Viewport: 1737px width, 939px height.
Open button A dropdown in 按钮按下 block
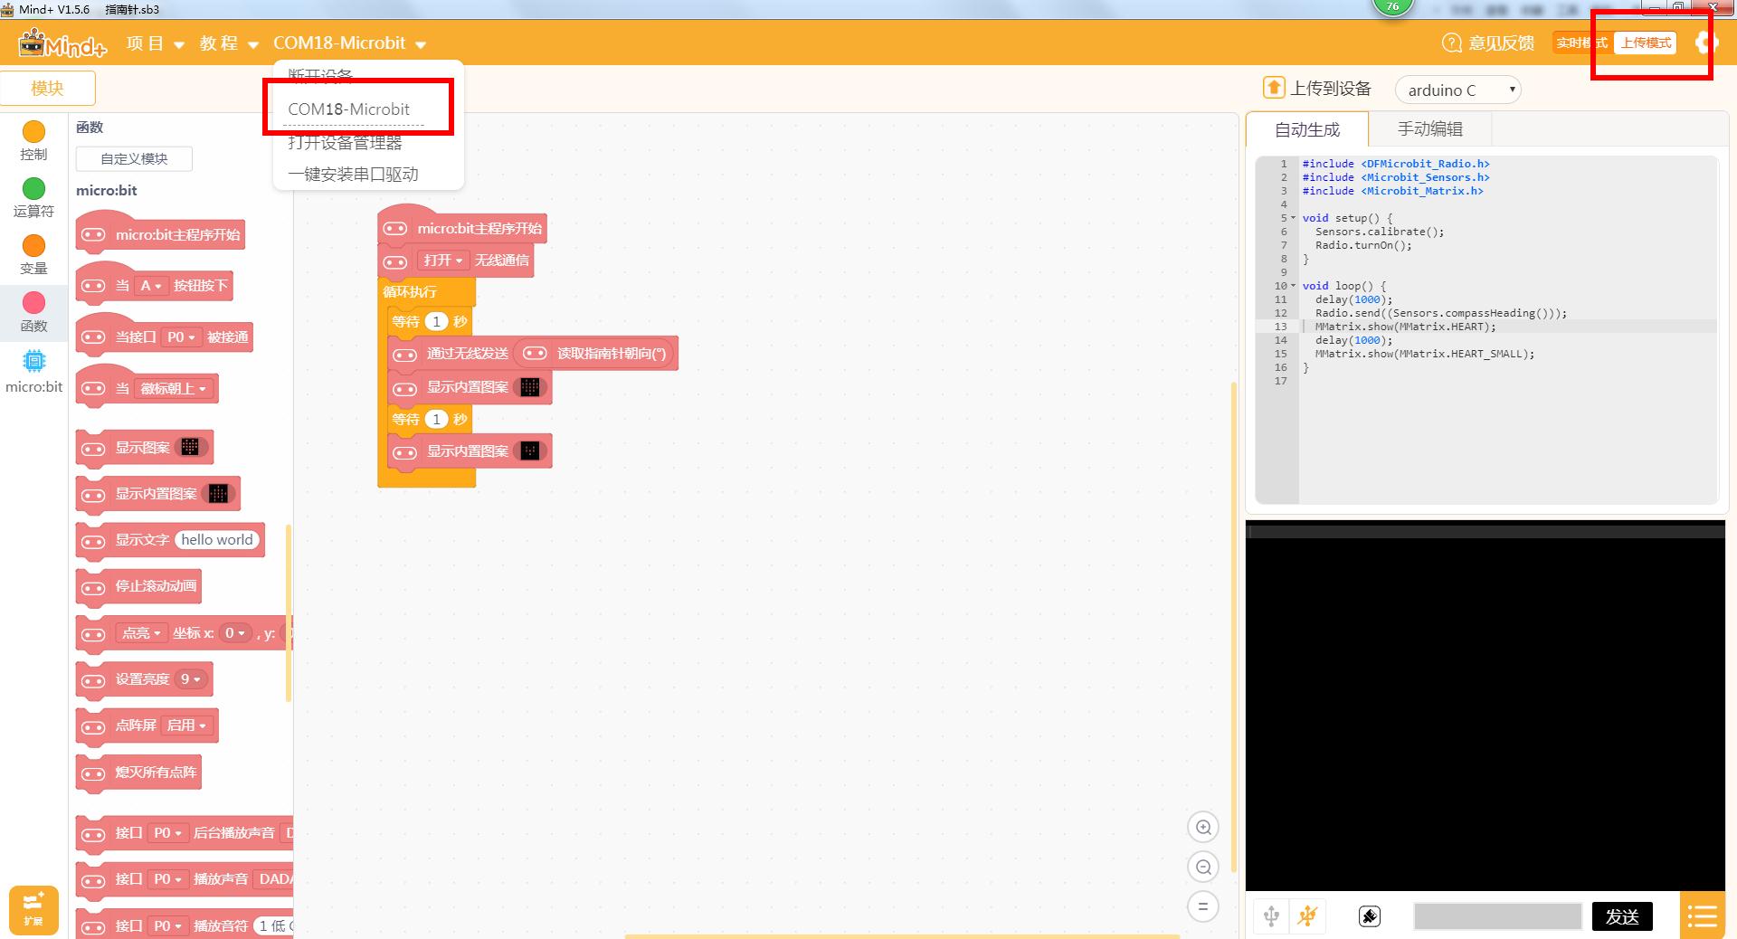pyautogui.click(x=150, y=286)
